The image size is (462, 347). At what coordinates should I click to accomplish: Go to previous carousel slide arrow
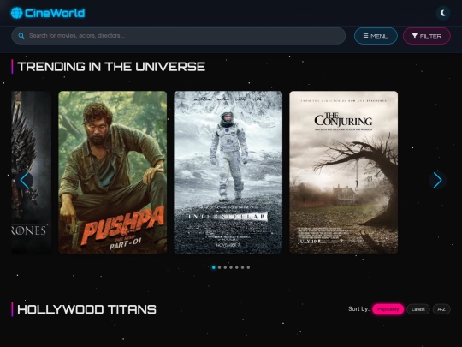click(25, 180)
